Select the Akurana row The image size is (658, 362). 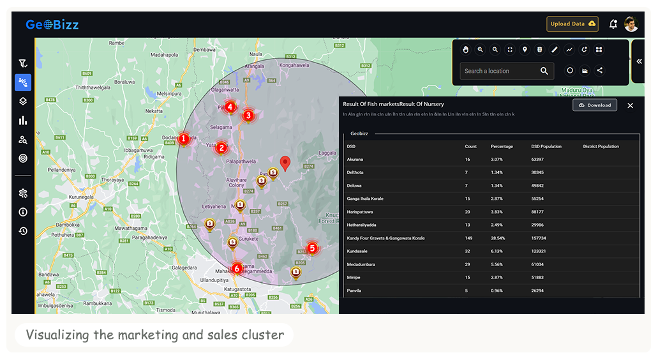491,160
